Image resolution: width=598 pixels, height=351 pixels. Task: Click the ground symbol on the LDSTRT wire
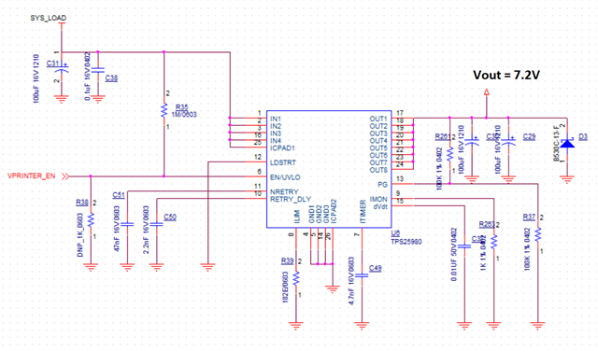tap(207, 267)
